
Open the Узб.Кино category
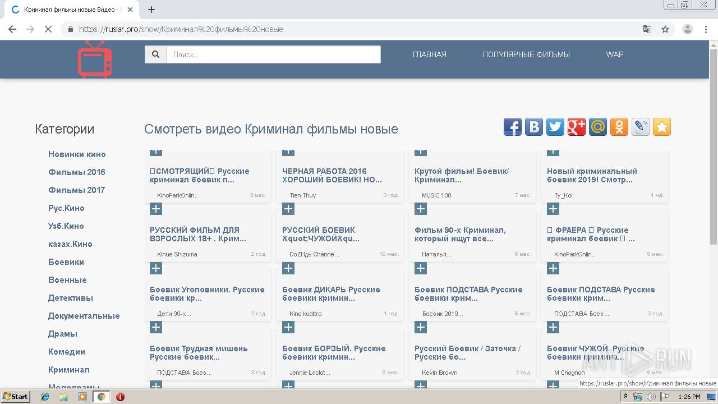(x=66, y=226)
